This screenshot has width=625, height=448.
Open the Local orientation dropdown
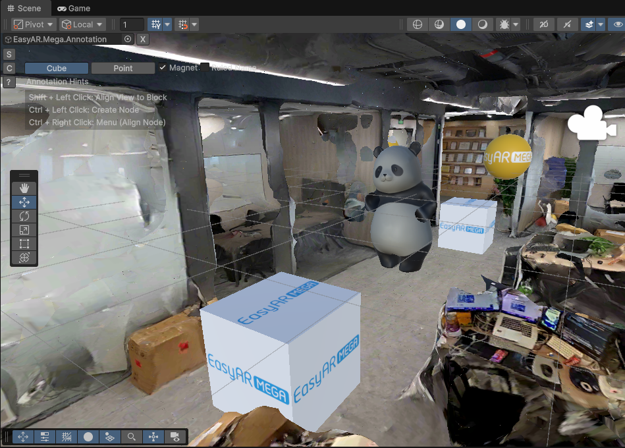tap(82, 24)
